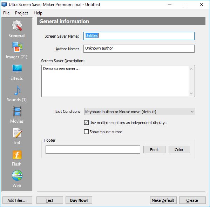Open the Project menu
The width and height of the screenshot is (210, 207).
tap(21, 13)
